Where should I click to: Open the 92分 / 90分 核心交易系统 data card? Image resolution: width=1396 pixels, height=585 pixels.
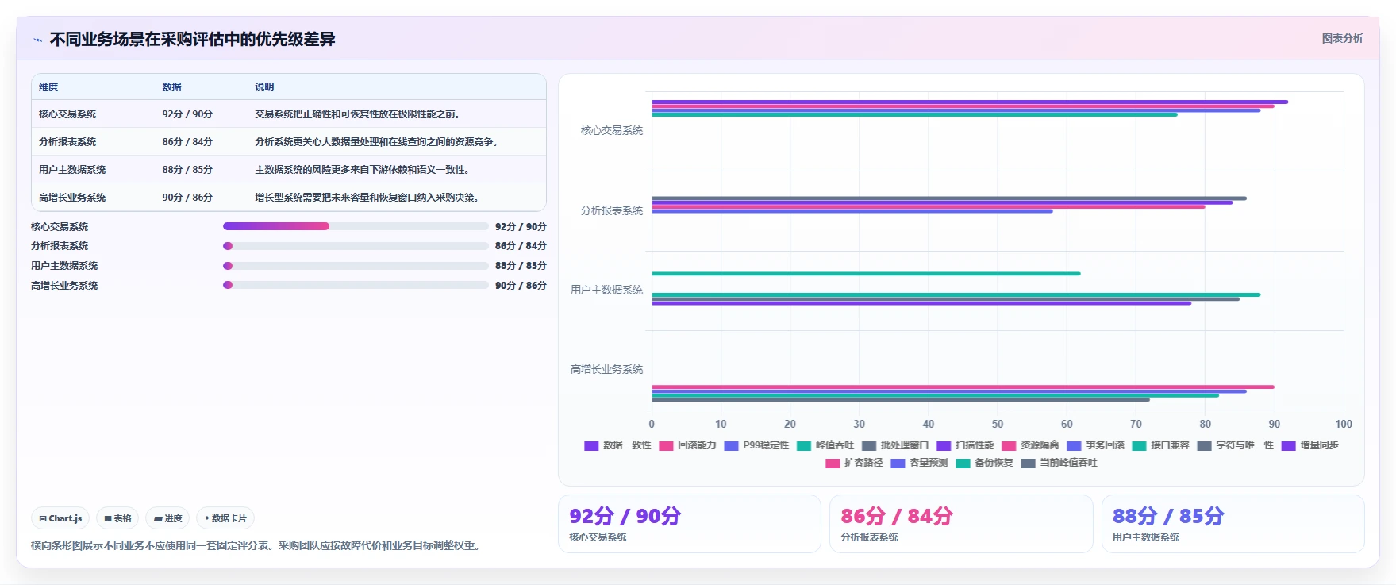[690, 524]
